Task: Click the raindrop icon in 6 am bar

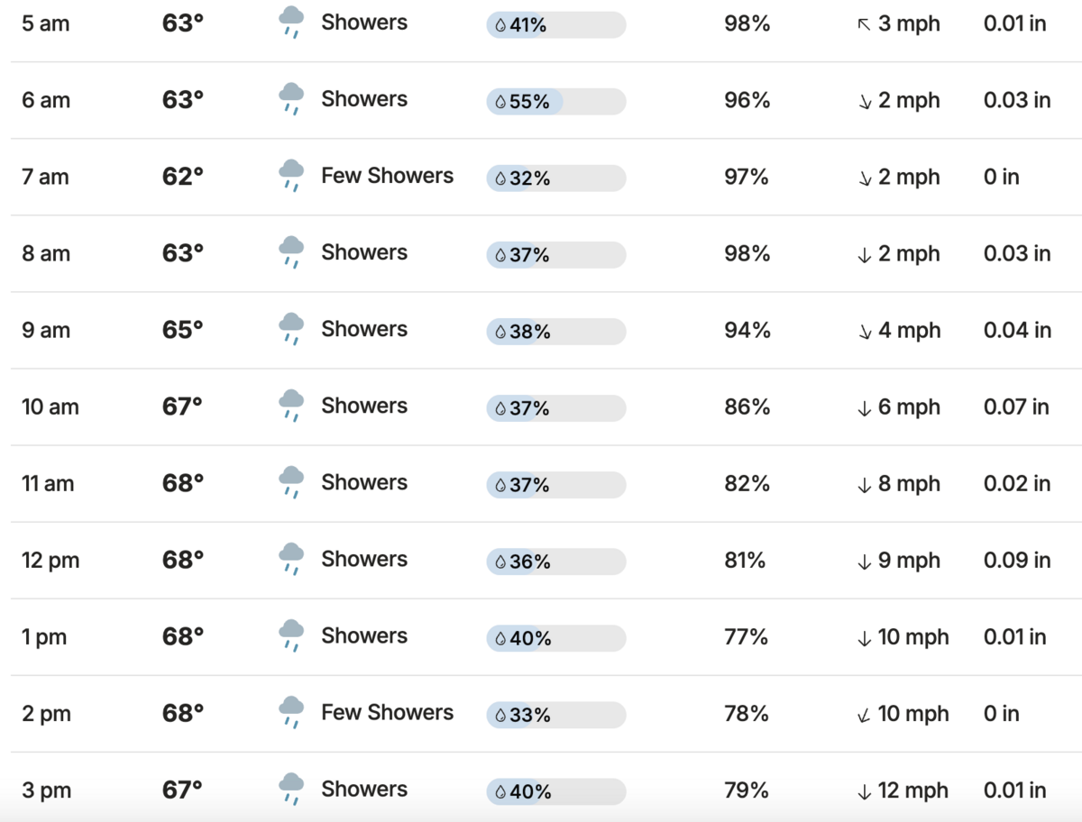Action: [500, 102]
